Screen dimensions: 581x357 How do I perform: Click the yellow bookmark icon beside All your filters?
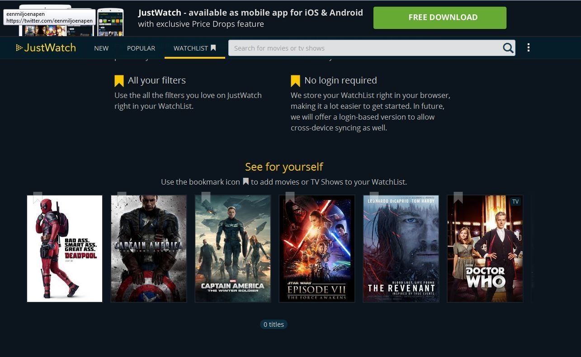(119, 81)
